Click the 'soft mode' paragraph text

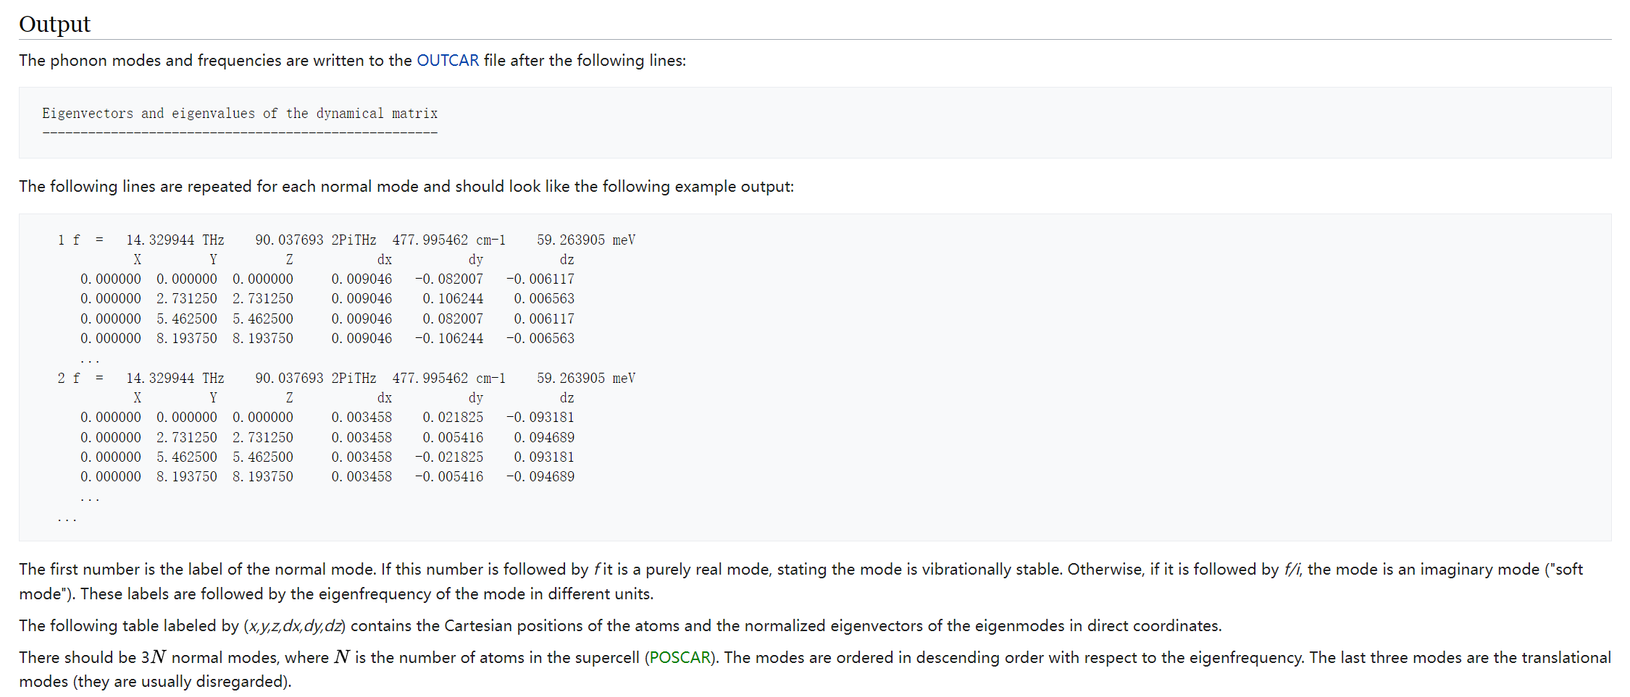[801, 581]
